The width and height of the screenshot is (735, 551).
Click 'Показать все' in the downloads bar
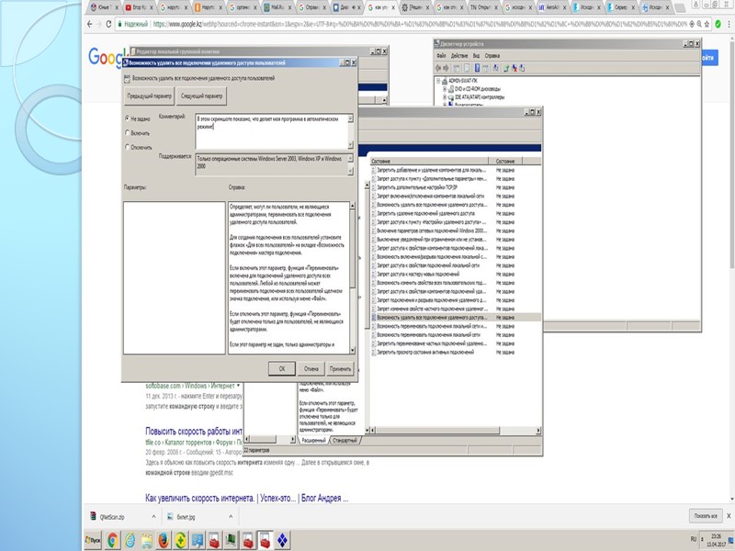click(x=706, y=516)
